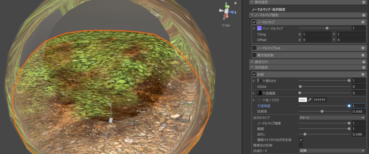Viewport: 369px width, 154px height.
Task: Disable the 反射 checkbox
Action: [254, 74]
